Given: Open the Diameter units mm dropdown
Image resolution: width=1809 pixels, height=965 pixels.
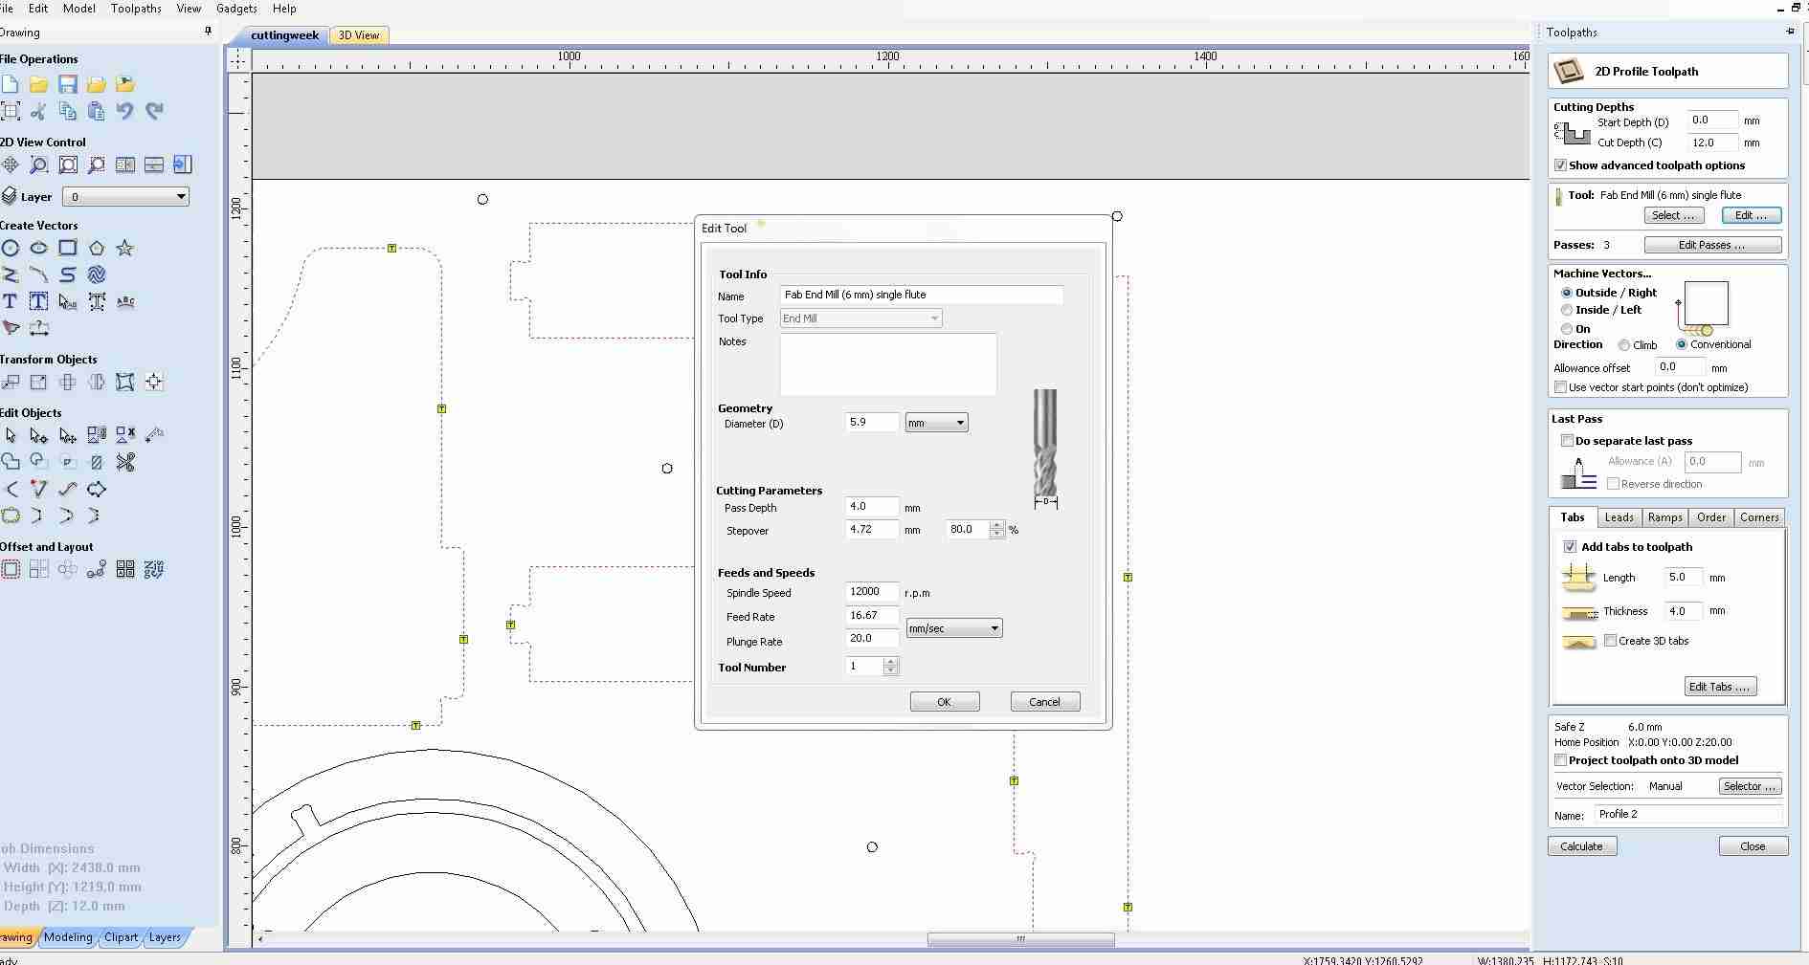Looking at the screenshot, I should (936, 423).
